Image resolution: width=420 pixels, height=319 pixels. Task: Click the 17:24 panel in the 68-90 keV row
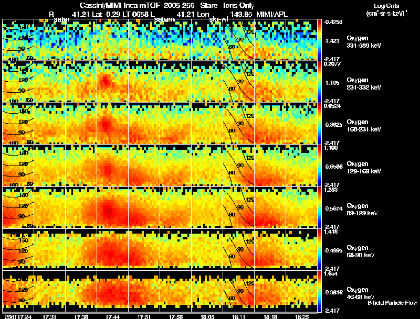pos(18,249)
